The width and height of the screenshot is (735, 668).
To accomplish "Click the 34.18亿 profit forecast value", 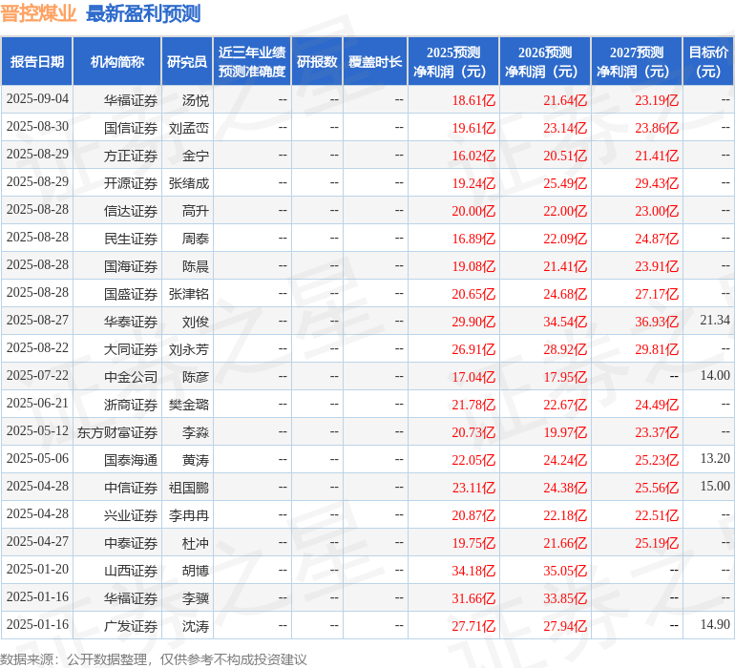I will 473,571.
